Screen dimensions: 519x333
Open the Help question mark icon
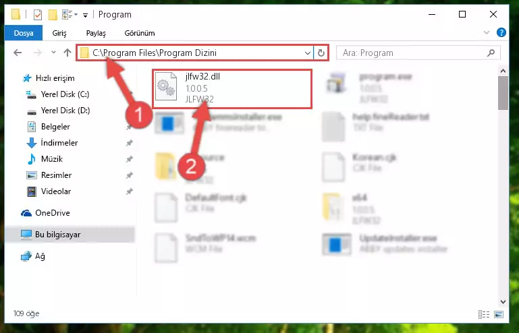(x=501, y=32)
